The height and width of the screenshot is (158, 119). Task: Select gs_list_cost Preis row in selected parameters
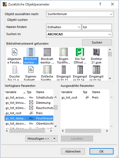point(85,97)
